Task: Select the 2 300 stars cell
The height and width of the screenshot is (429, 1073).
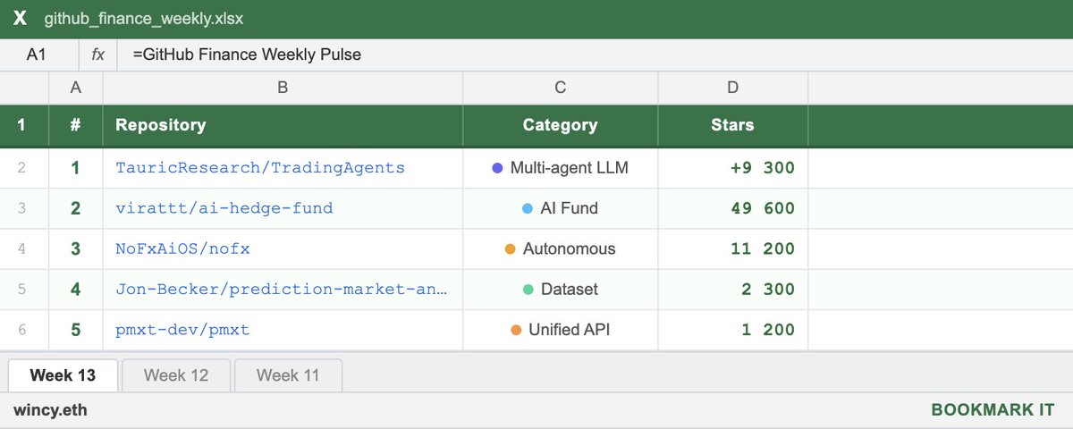Action: click(x=733, y=290)
